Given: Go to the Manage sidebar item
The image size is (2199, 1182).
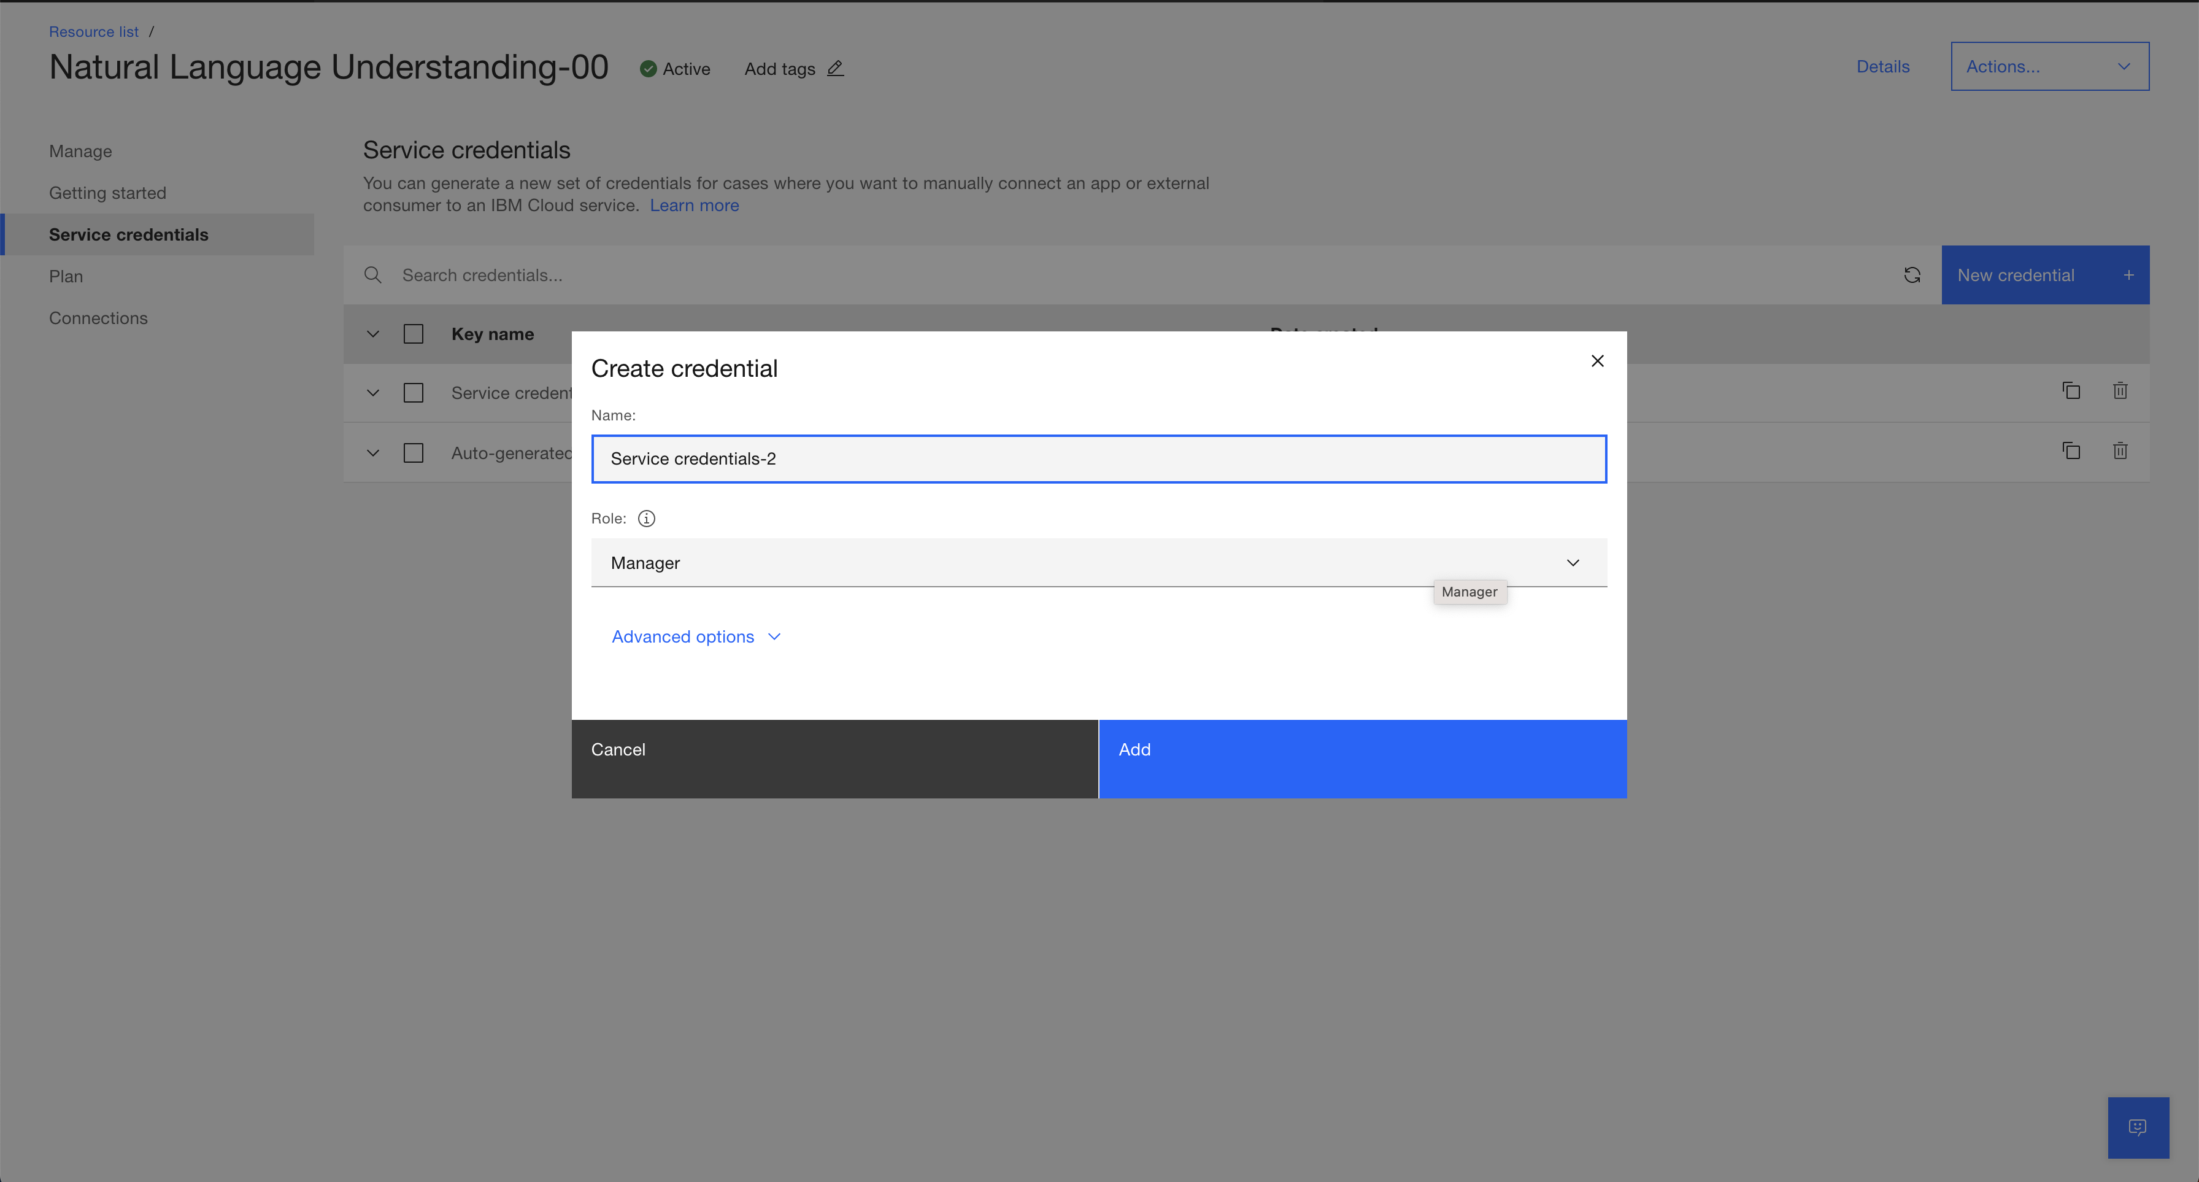Looking at the screenshot, I should (x=80, y=151).
